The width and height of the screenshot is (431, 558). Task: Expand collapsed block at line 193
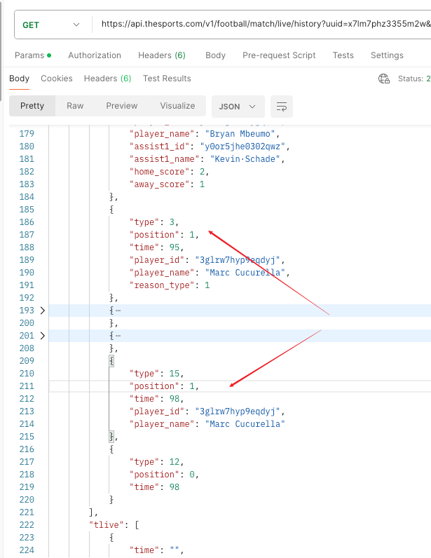[x=42, y=311]
